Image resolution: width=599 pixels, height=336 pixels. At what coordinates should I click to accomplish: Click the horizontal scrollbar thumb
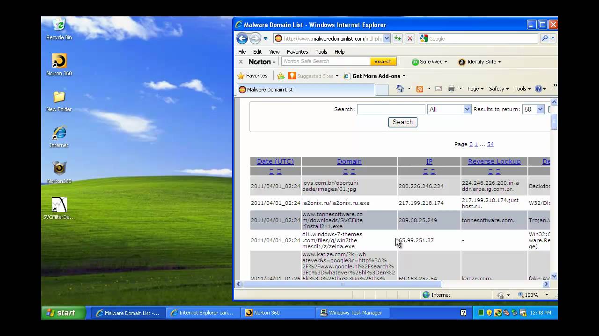pos(342,284)
